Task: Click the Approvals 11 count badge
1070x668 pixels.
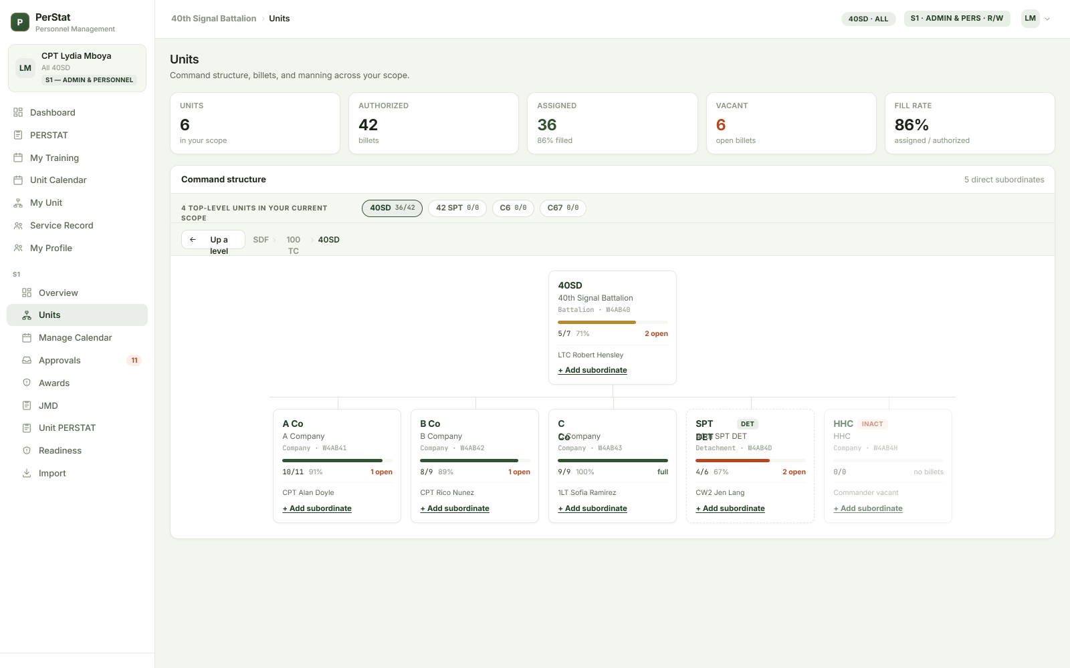Action: point(134,361)
